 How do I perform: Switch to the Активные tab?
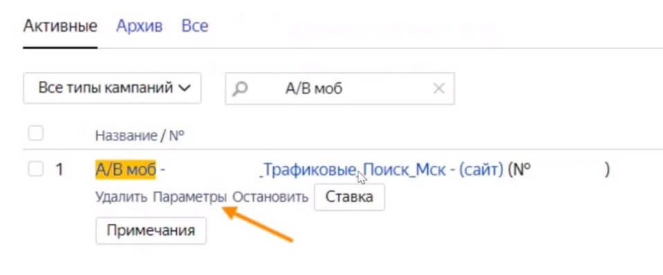coord(60,26)
